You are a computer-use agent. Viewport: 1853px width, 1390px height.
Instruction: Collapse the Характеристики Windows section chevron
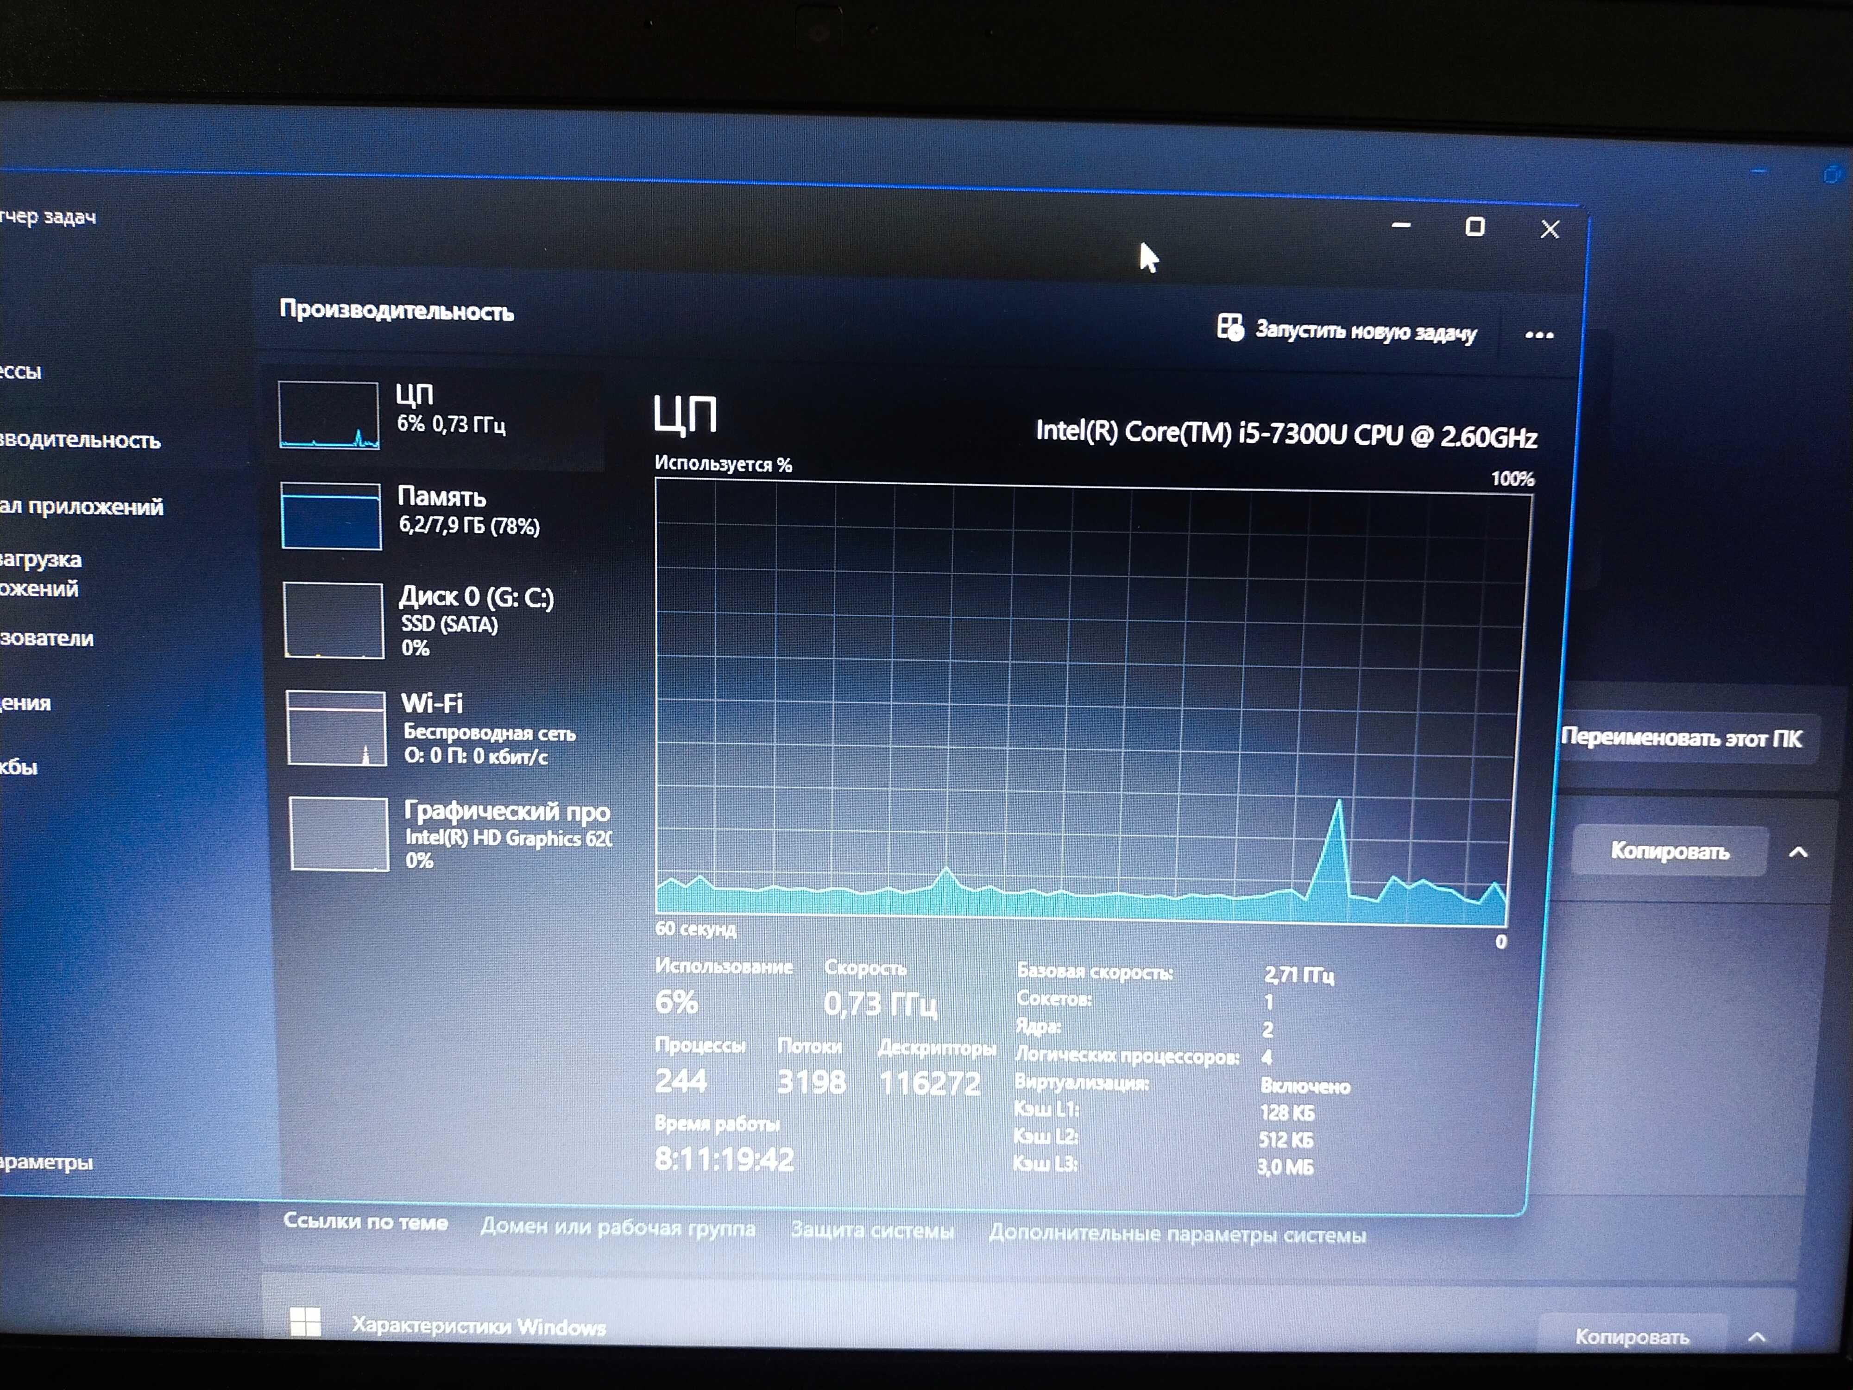click(1758, 1338)
